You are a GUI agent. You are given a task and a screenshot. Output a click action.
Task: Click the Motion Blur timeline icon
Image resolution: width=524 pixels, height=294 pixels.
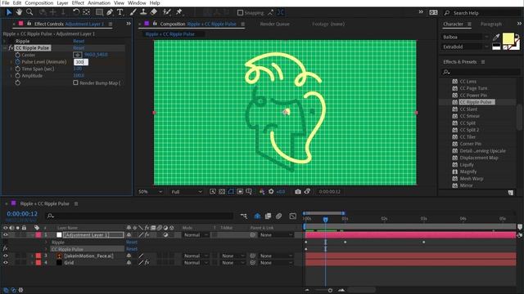coord(278,216)
